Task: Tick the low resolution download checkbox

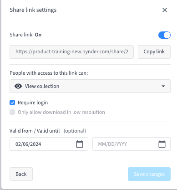Action: coord(12,112)
